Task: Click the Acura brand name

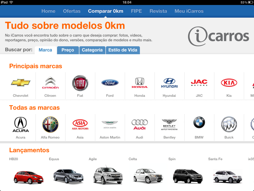Action: click(x=21, y=138)
